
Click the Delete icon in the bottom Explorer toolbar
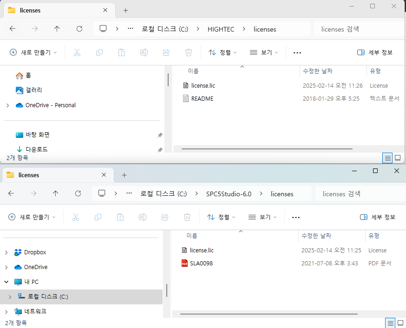click(x=187, y=217)
